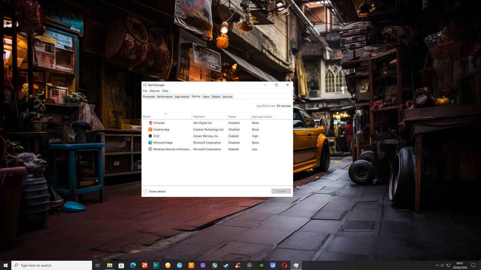
Task: Click the CCleaner icon in the startup list
Action: click(150, 123)
